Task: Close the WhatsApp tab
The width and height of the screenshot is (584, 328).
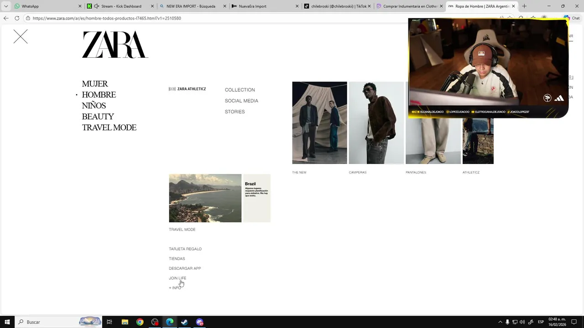Action: pyautogui.click(x=80, y=6)
